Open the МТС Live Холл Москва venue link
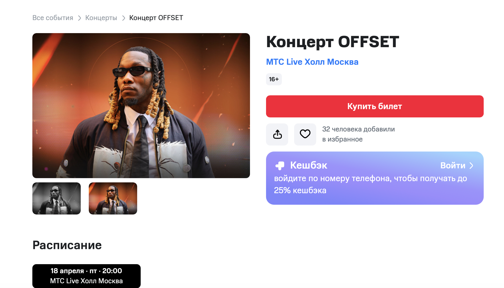 pyautogui.click(x=312, y=62)
